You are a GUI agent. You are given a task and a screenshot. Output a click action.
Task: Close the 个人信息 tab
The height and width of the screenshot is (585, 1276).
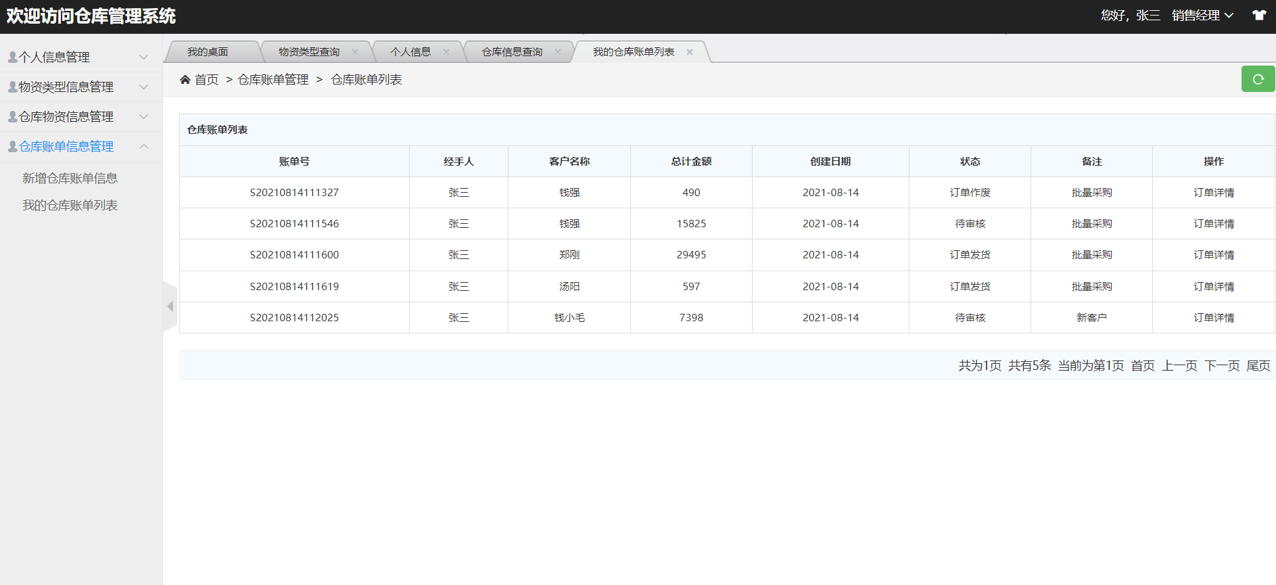click(446, 52)
